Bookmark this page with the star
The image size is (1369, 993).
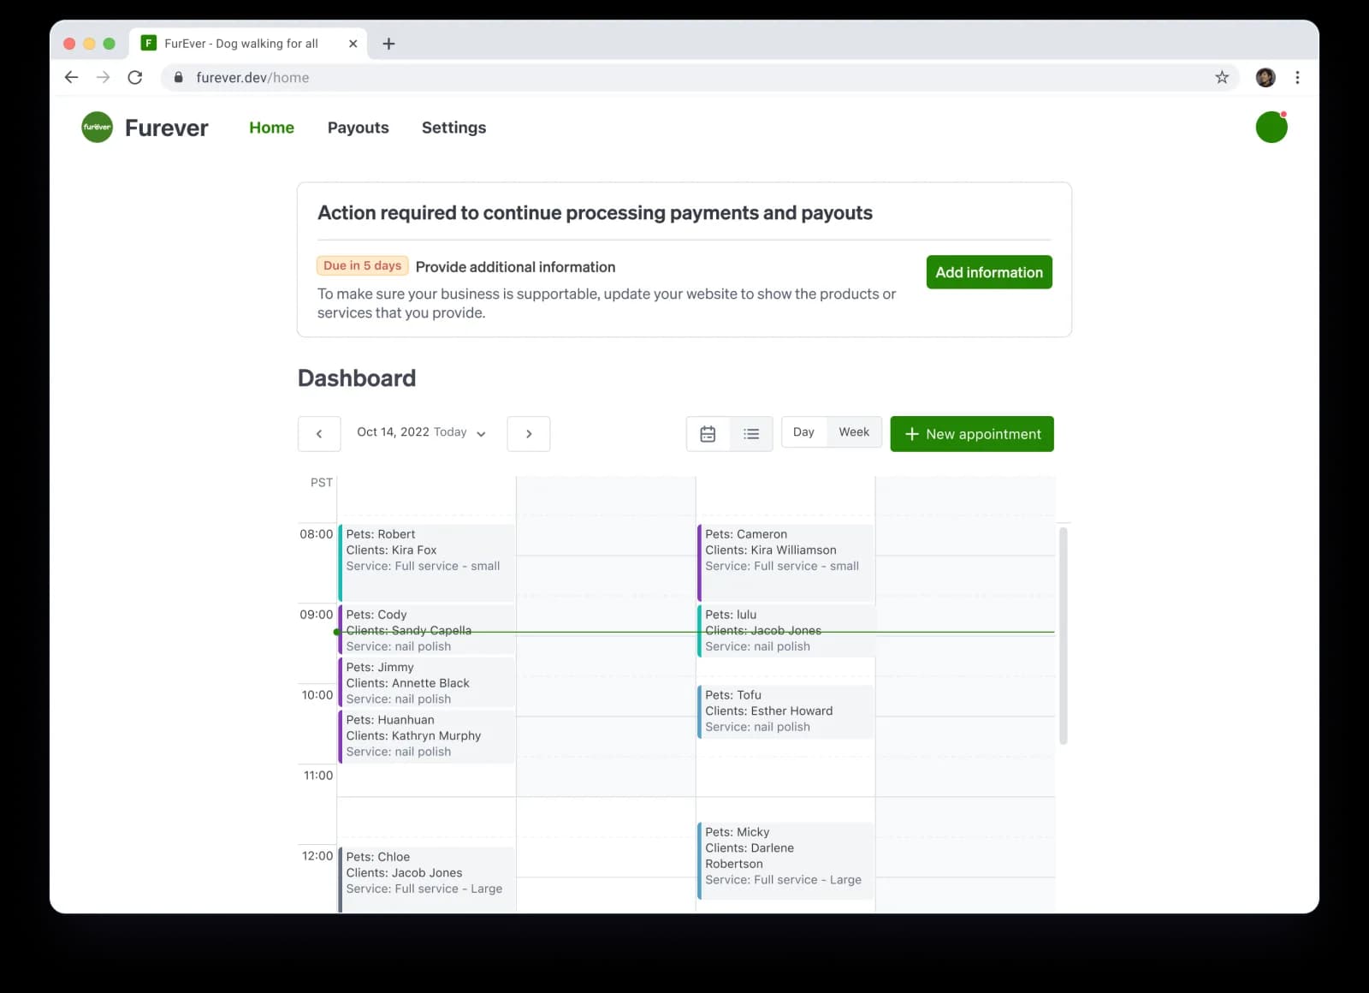pos(1222,77)
